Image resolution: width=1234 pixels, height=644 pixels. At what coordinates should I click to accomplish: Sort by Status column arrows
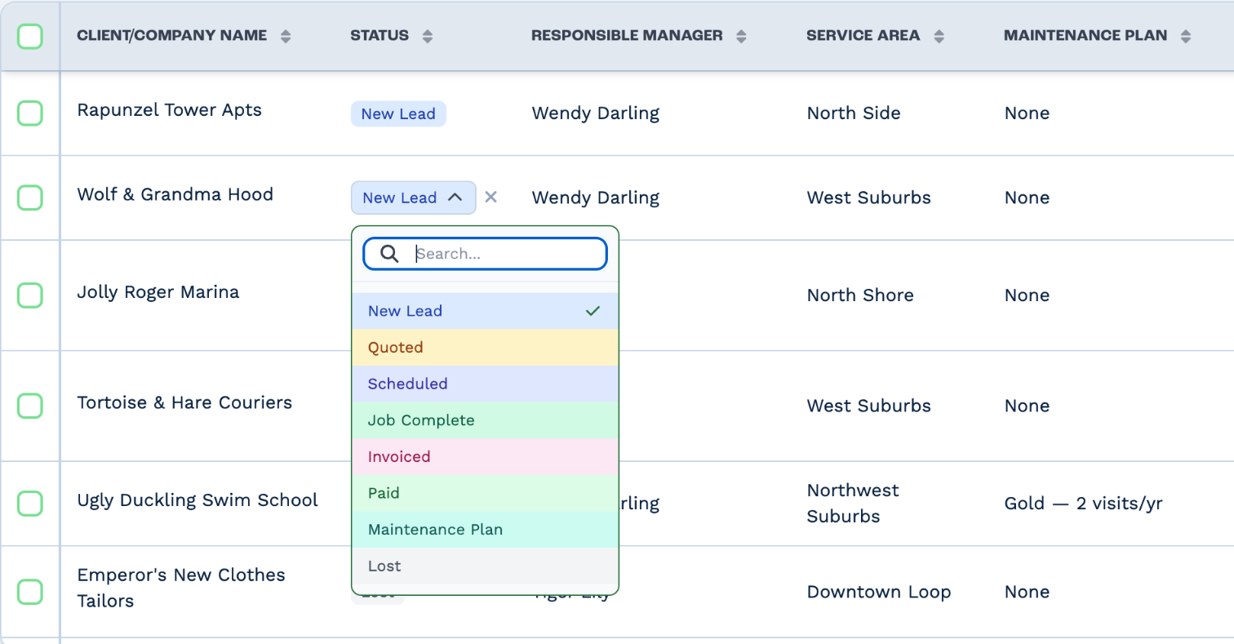pyautogui.click(x=427, y=36)
